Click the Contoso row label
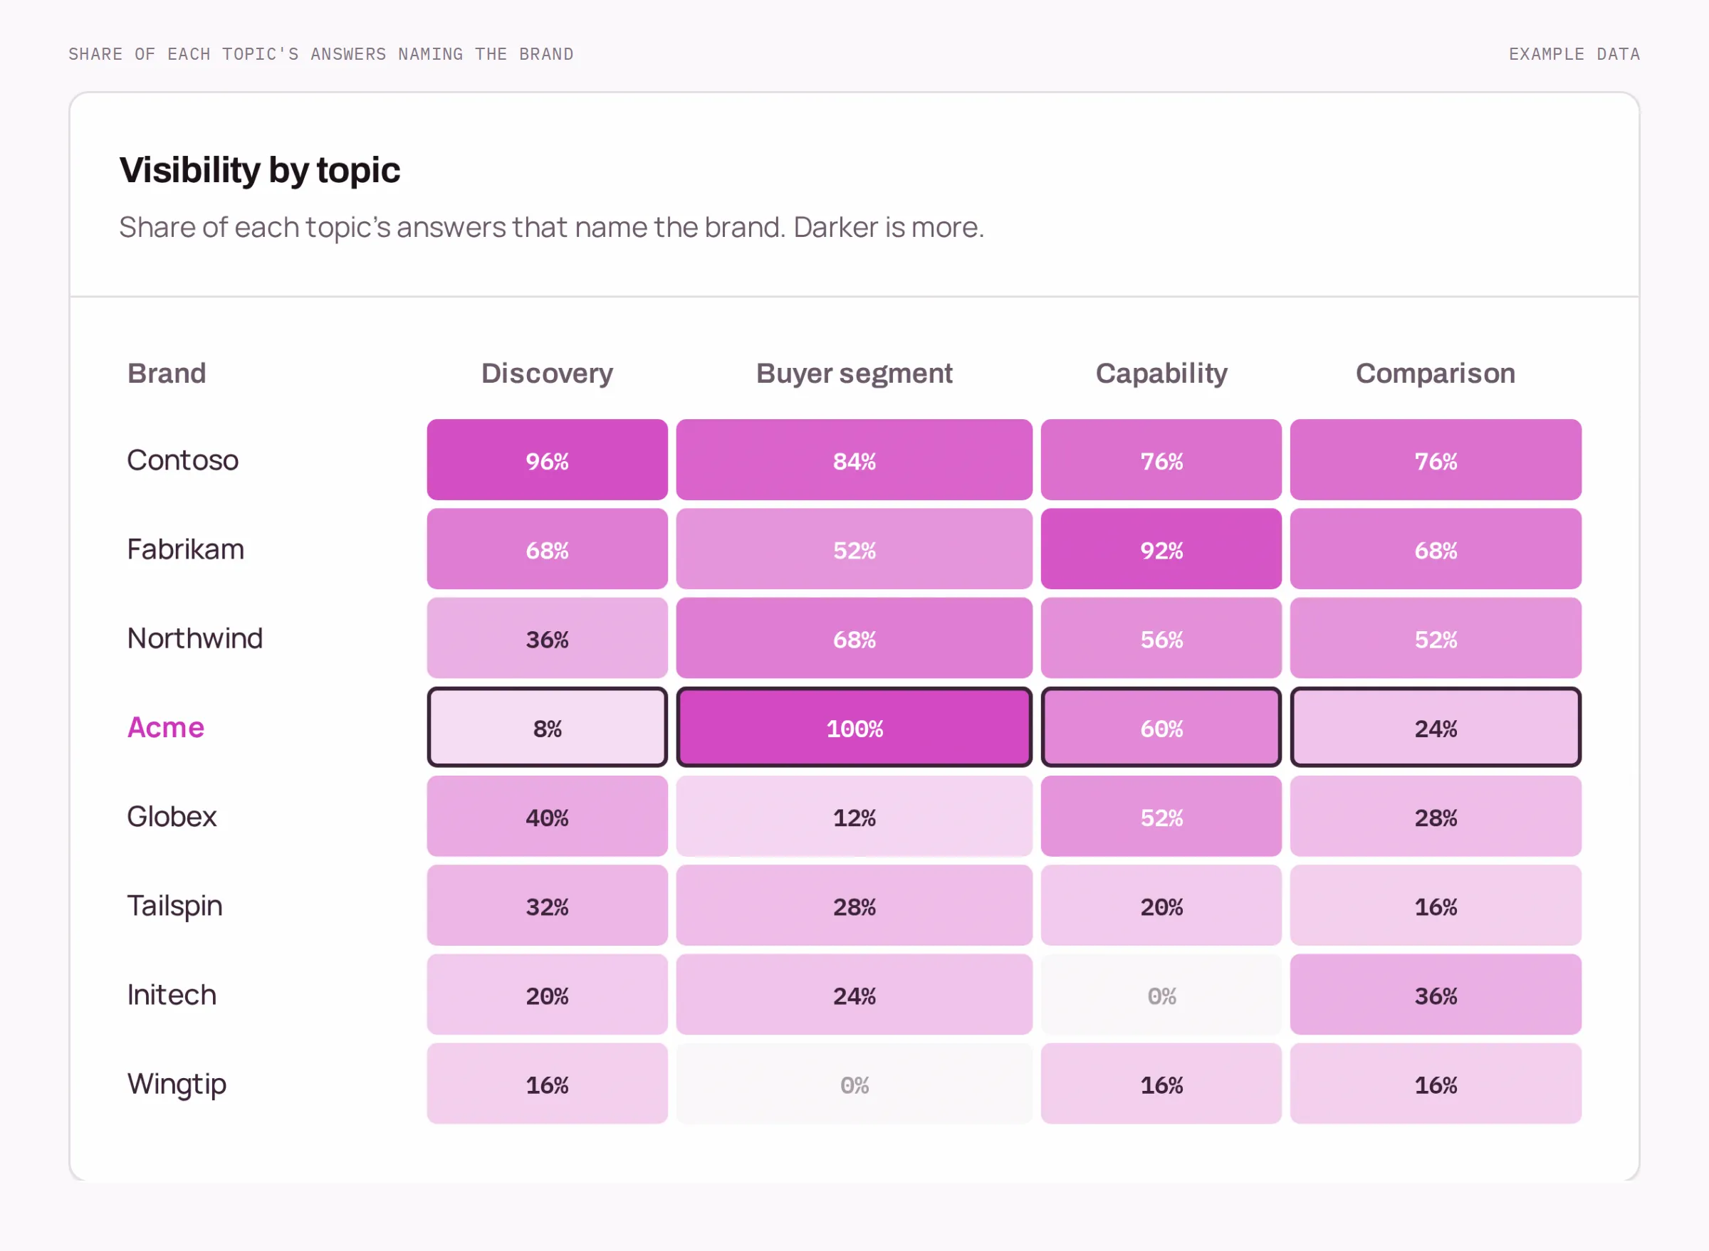 tap(182, 460)
